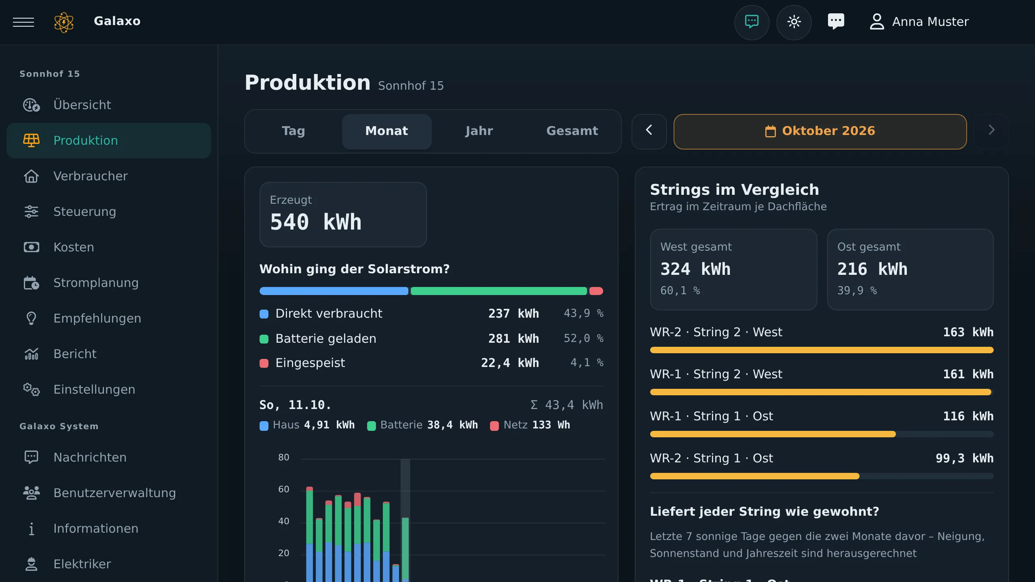Open Bericht in the sidebar
1035x582 pixels.
(109, 354)
